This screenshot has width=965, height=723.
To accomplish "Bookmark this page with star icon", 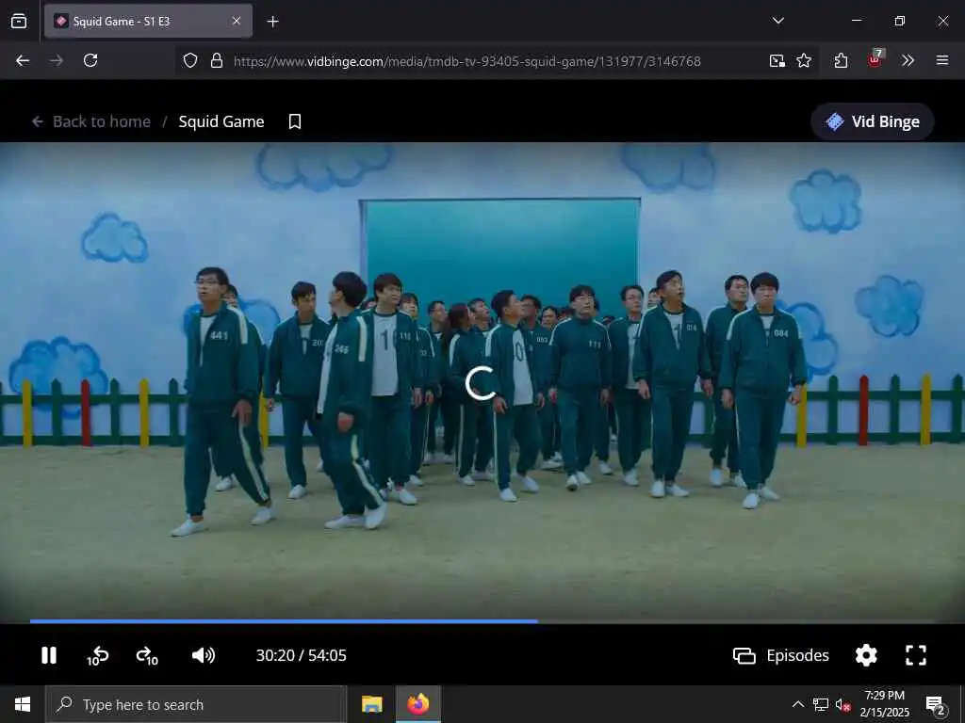I will (804, 60).
